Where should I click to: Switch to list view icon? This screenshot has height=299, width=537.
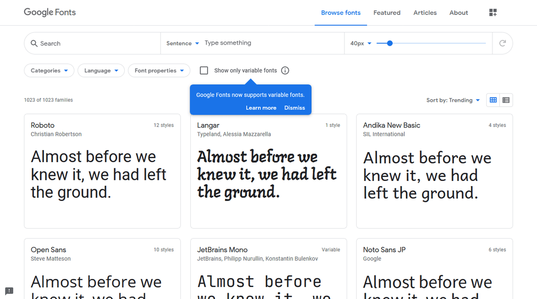(506, 100)
